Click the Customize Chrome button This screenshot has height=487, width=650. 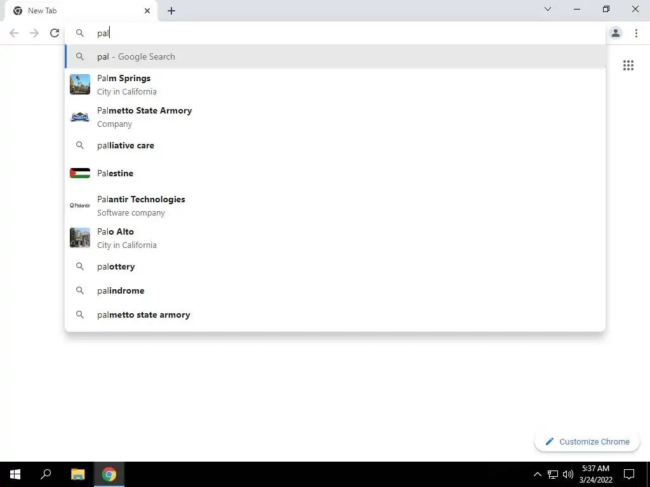587,441
